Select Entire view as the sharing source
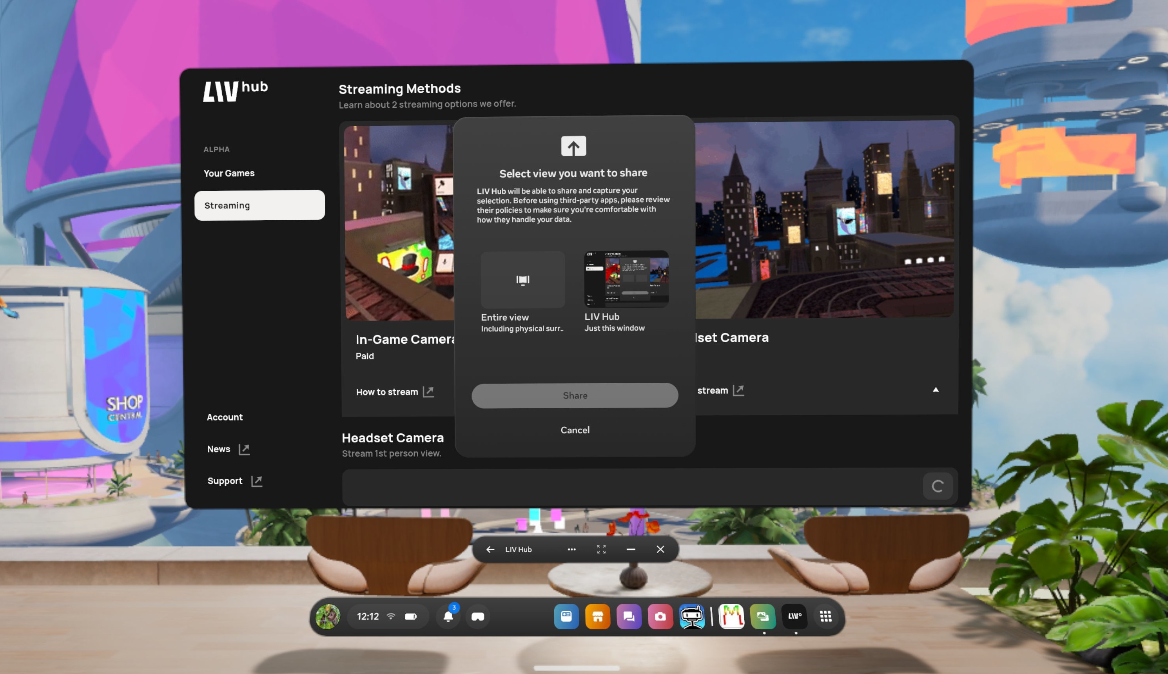The height and width of the screenshot is (674, 1168). [522, 280]
